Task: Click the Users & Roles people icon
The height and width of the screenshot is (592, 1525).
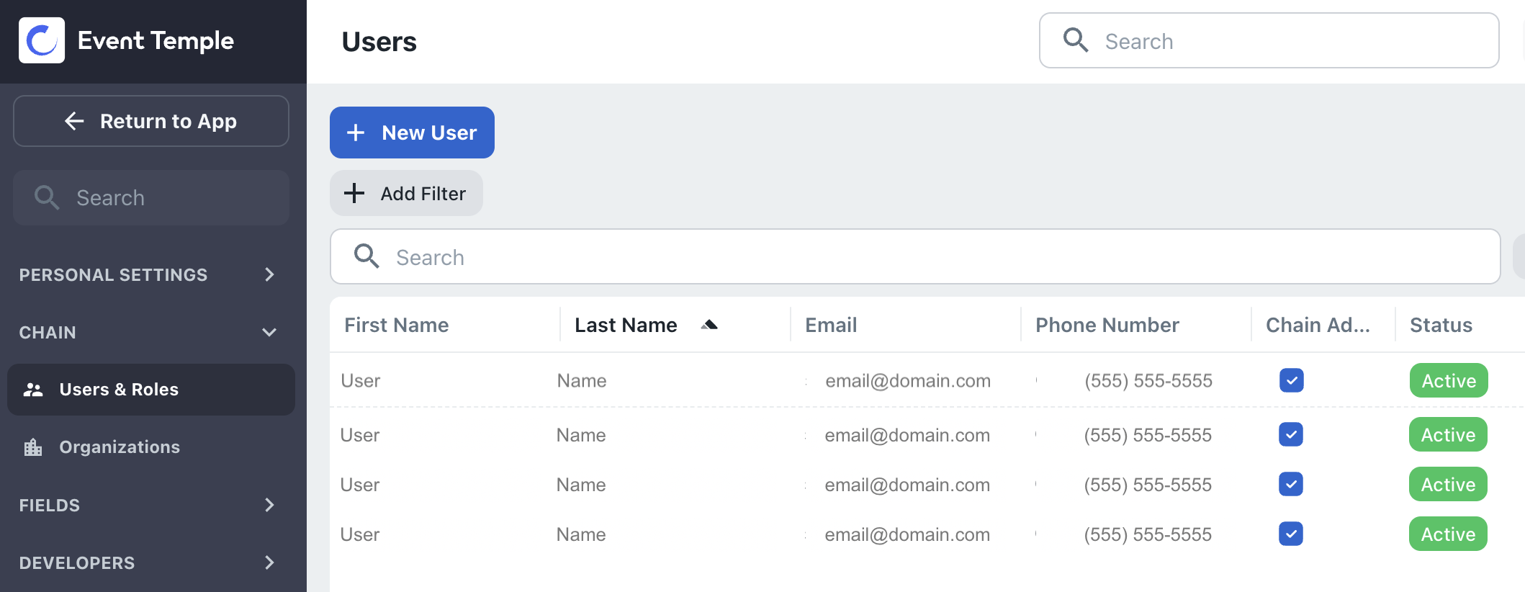Action: (x=33, y=390)
